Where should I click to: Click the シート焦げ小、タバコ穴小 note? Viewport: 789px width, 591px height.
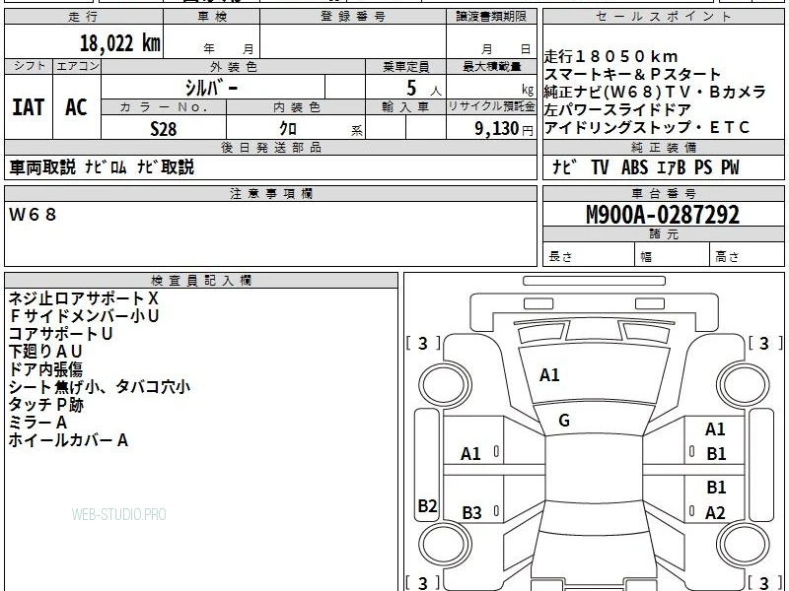point(100,387)
